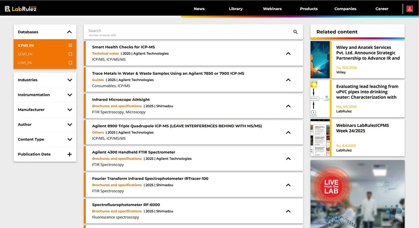Open Agilent 4300 Handheld FTIR Spectrometer title
This screenshot has height=228, width=419.
(x=133, y=152)
